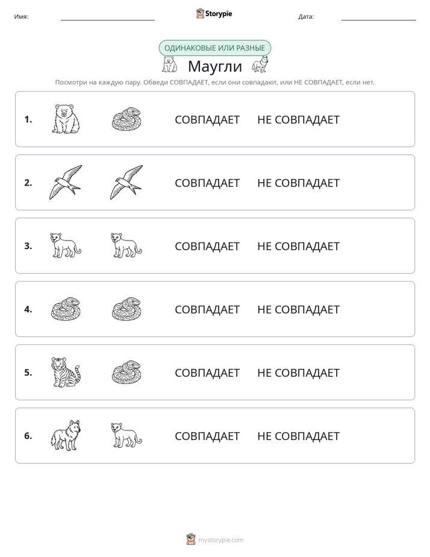
Task: Select the left swallow bird in row 2
Action: pos(66,182)
